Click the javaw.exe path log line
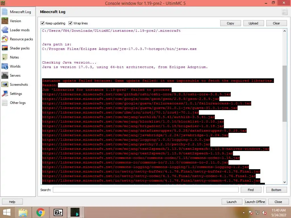Viewport: 291px width, 218px height. click(x=119, y=49)
